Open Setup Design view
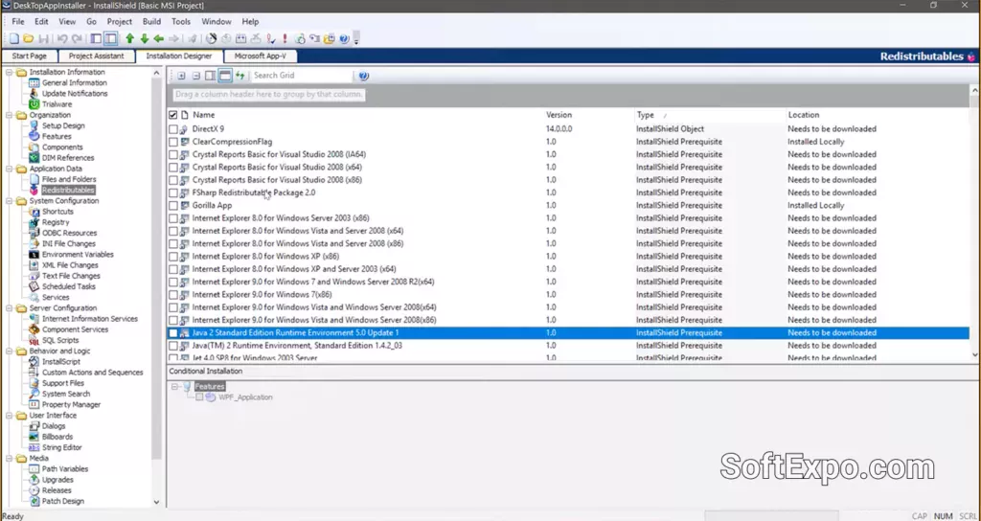 pyautogui.click(x=63, y=125)
